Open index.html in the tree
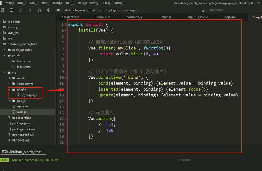This screenshot has width=262, height=171. click(24, 67)
